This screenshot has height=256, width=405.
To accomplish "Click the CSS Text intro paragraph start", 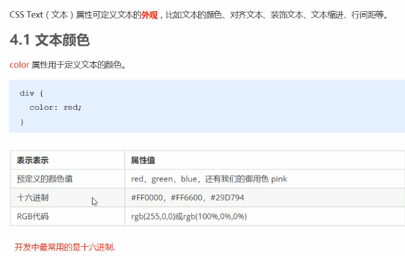I will (x=26, y=15).
